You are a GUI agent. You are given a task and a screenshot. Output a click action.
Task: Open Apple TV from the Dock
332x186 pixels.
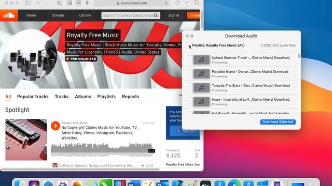205,183
